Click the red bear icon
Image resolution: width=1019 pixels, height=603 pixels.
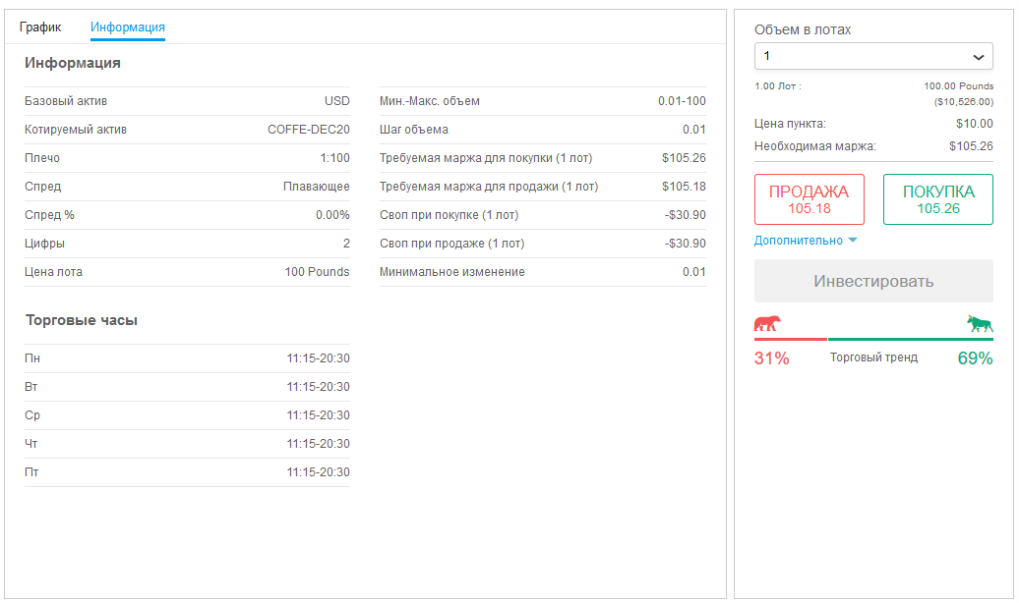pyautogui.click(x=767, y=324)
